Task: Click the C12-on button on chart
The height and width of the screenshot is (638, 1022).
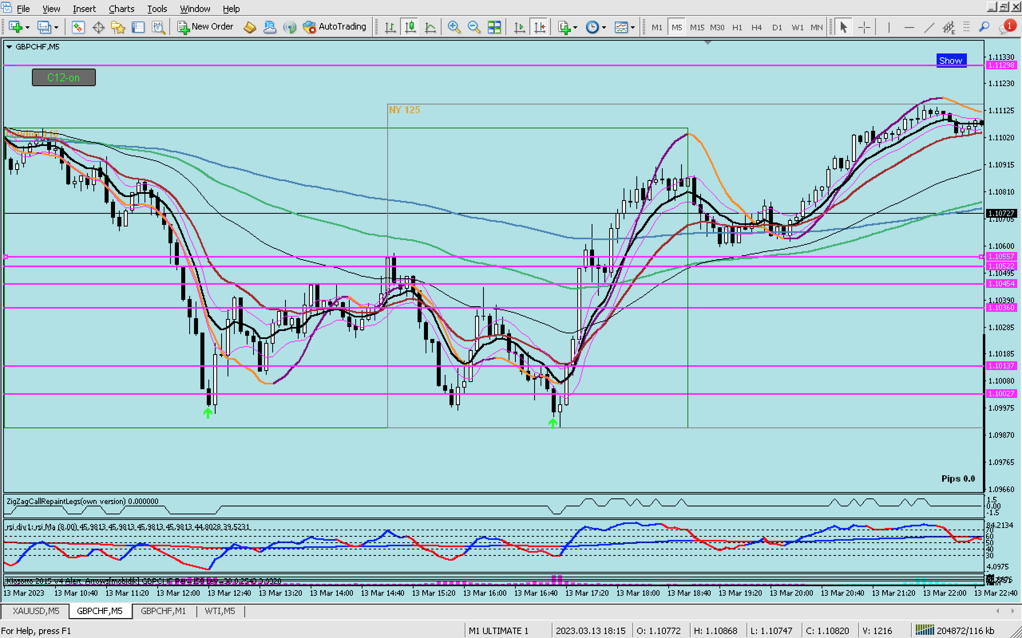Action: tap(64, 78)
